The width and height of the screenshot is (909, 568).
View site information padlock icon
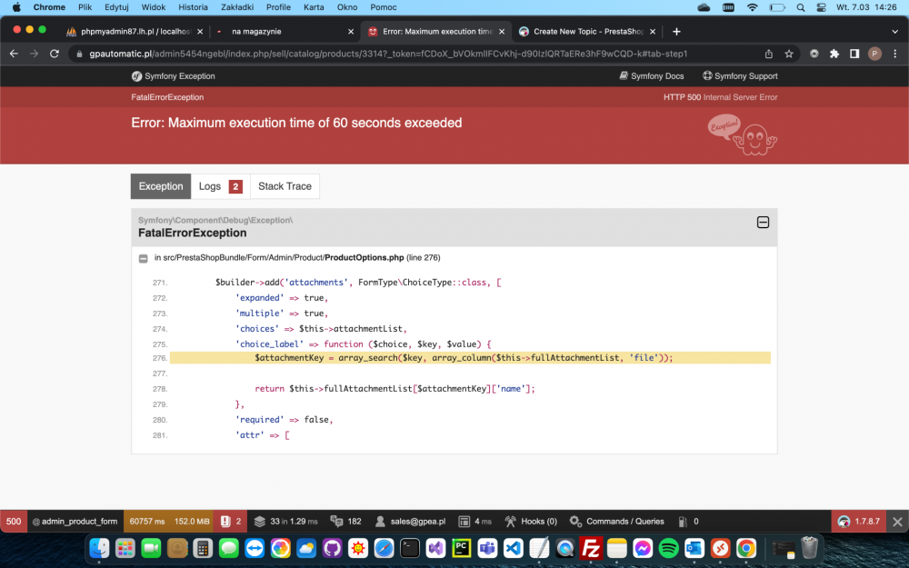click(79, 54)
